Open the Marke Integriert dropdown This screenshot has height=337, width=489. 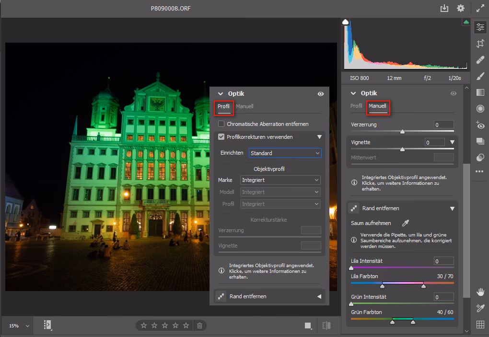pos(280,180)
